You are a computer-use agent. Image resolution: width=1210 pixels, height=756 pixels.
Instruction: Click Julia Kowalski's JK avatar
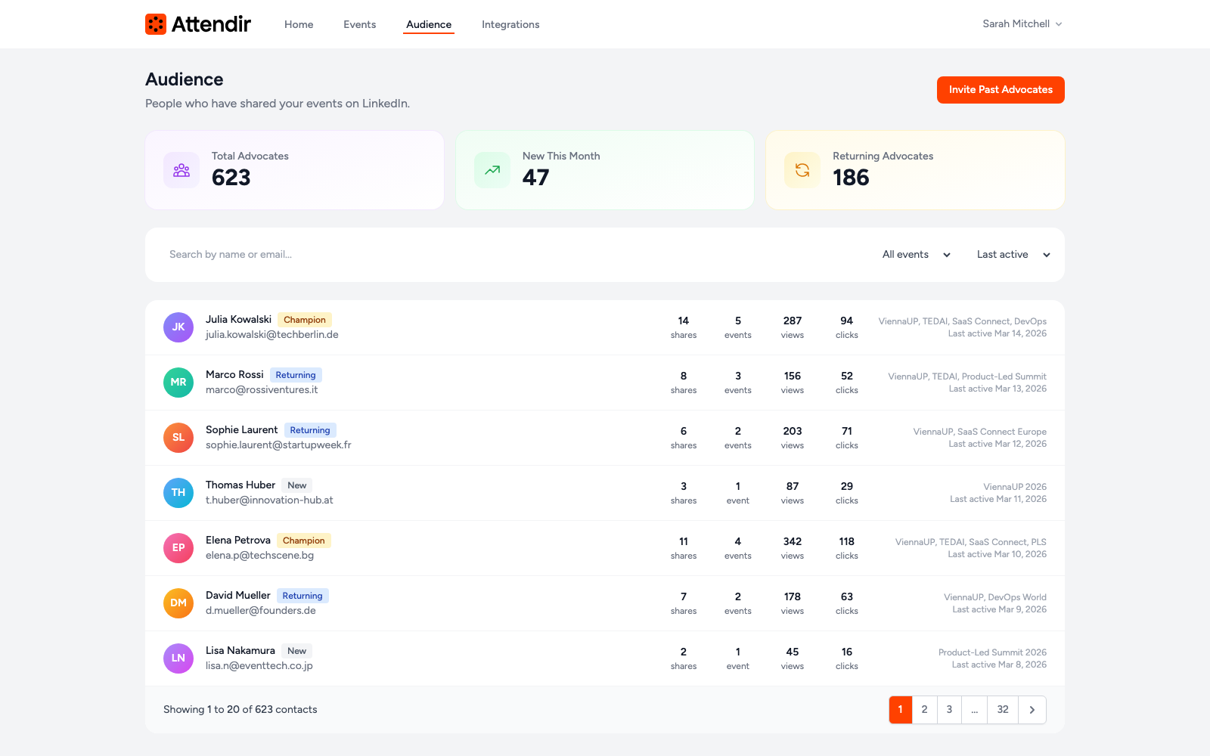(178, 327)
